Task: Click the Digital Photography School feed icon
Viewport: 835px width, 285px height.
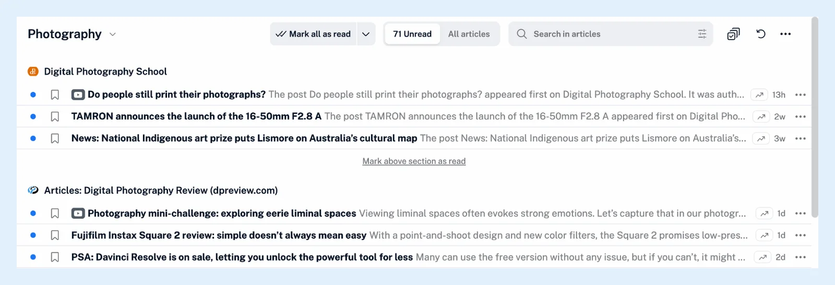Action: [33, 72]
